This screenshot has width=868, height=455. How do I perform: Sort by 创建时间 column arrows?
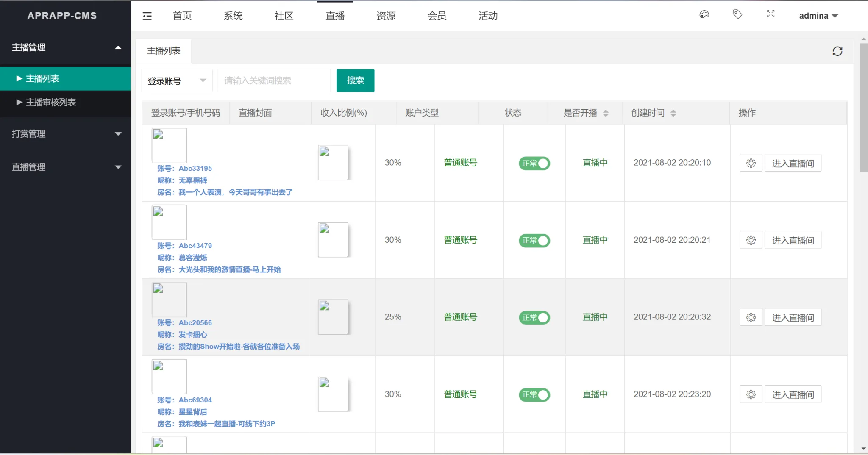pos(673,113)
